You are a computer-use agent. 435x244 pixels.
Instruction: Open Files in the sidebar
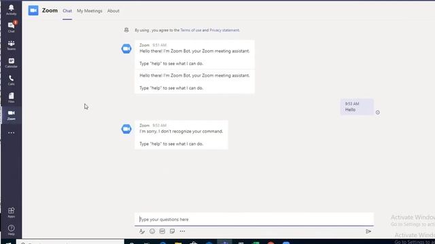11,98
